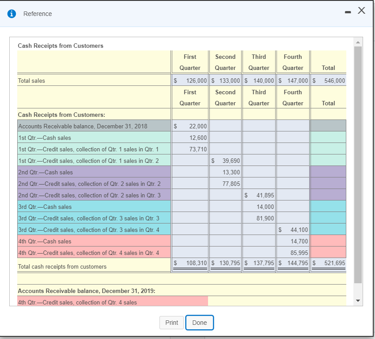Click the '3rd Qtr.—Cash sales' row label

pyautogui.click(x=45, y=207)
